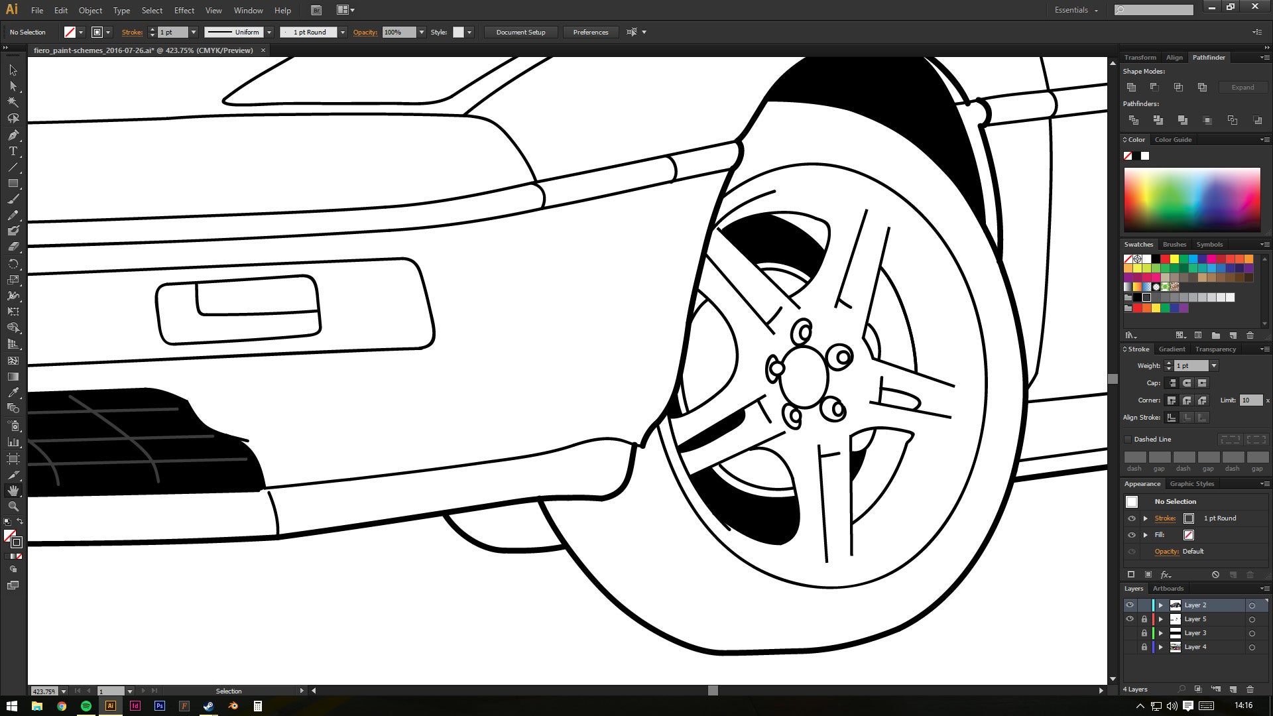
Task: Expand Layer 5 contents
Action: [1160, 619]
